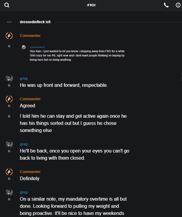
Task: Click dressedinfleck's small avatar in the quote
Action: tap(24, 47)
